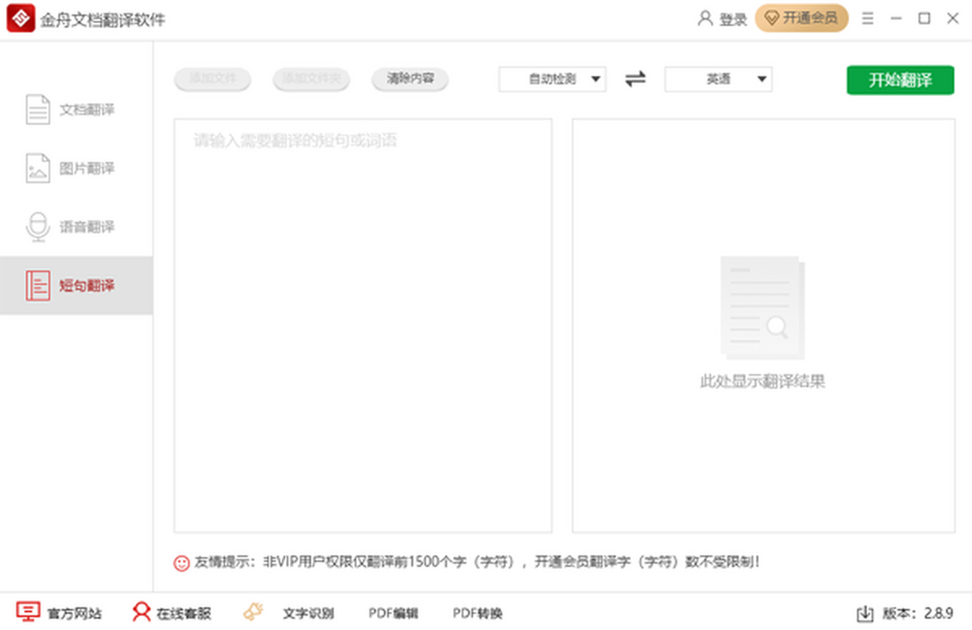Click the short sentence translation icon
Image resolution: width=972 pixels, height=630 pixels.
[x=38, y=286]
